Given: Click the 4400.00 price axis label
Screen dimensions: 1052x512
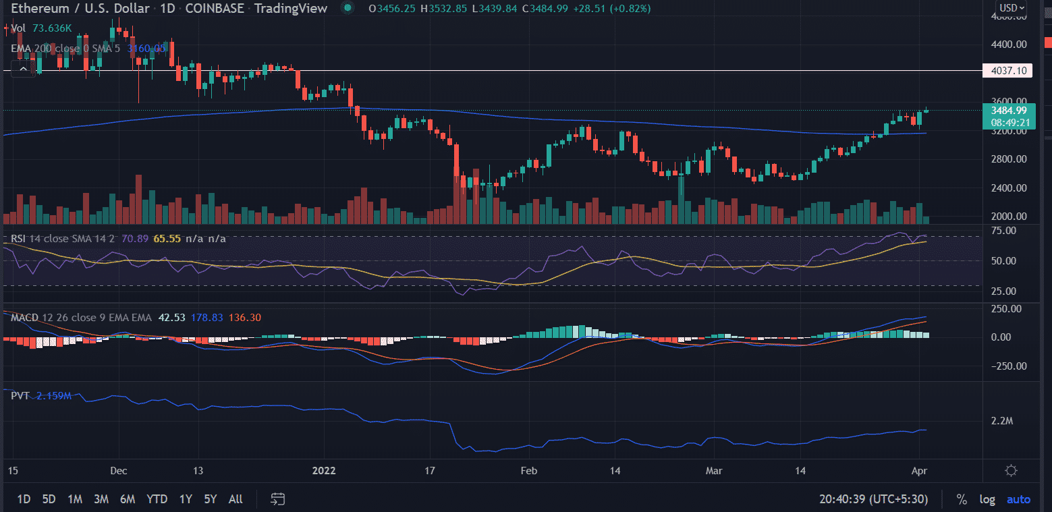Looking at the screenshot, I should click(1008, 45).
